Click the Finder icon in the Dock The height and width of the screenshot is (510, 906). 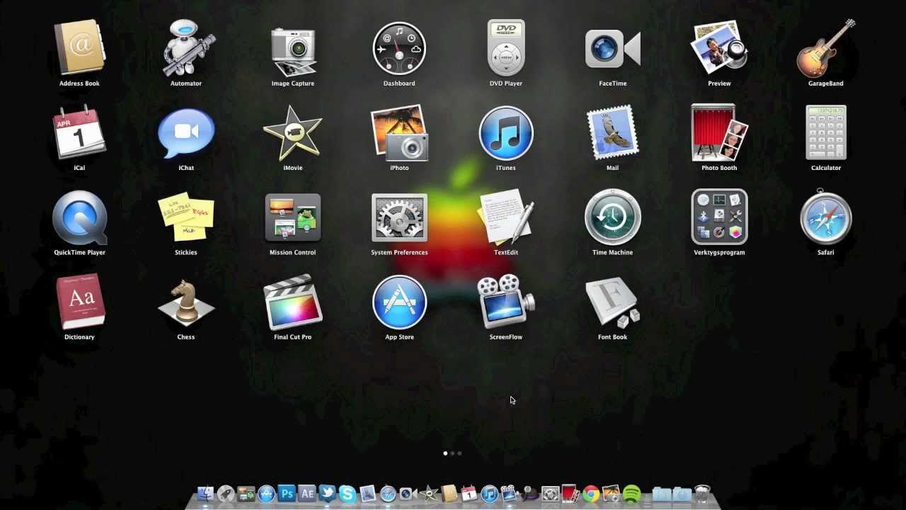click(x=205, y=494)
